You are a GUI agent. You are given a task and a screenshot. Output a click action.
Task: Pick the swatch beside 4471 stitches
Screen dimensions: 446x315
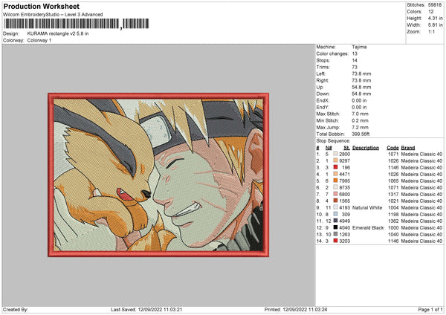click(x=336, y=174)
